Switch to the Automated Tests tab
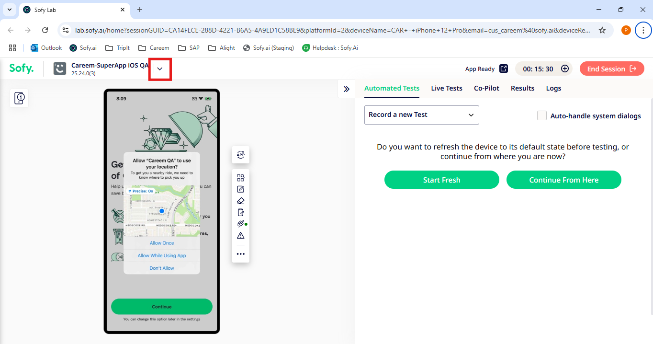 (392, 88)
